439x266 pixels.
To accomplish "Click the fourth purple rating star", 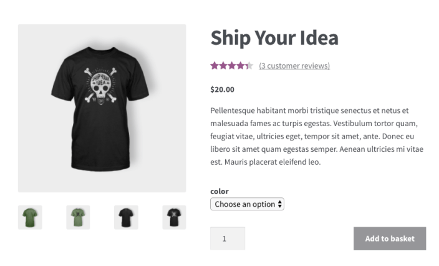I will coord(241,66).
